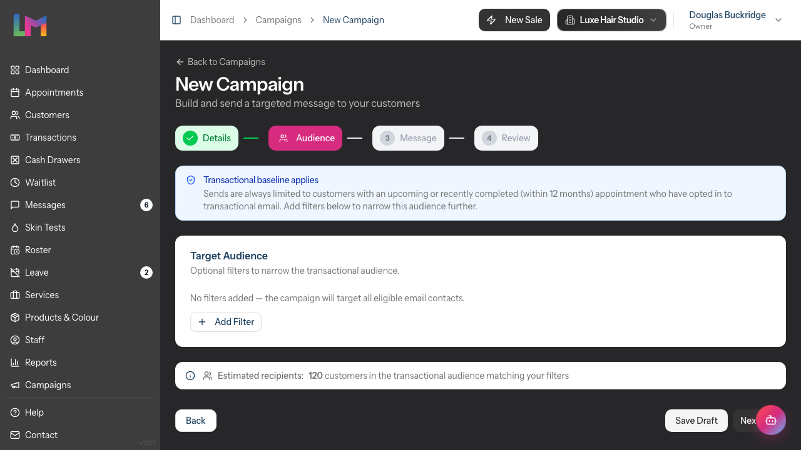Open the chatbot assistant floating button
The height and width of the screenshot is (450, 801).
click(x=771, y=420)
